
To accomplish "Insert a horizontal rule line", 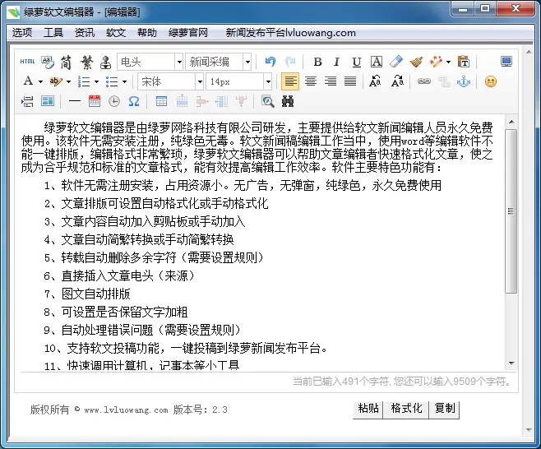I will (75, 101).
